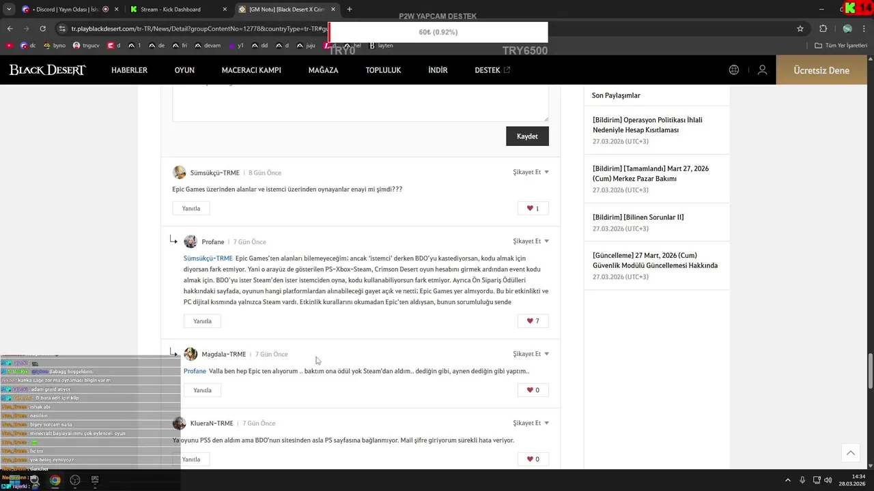Click the Ücretsiz Dene button
Viewport: 874px width, 491px height.
pos(821,70)
